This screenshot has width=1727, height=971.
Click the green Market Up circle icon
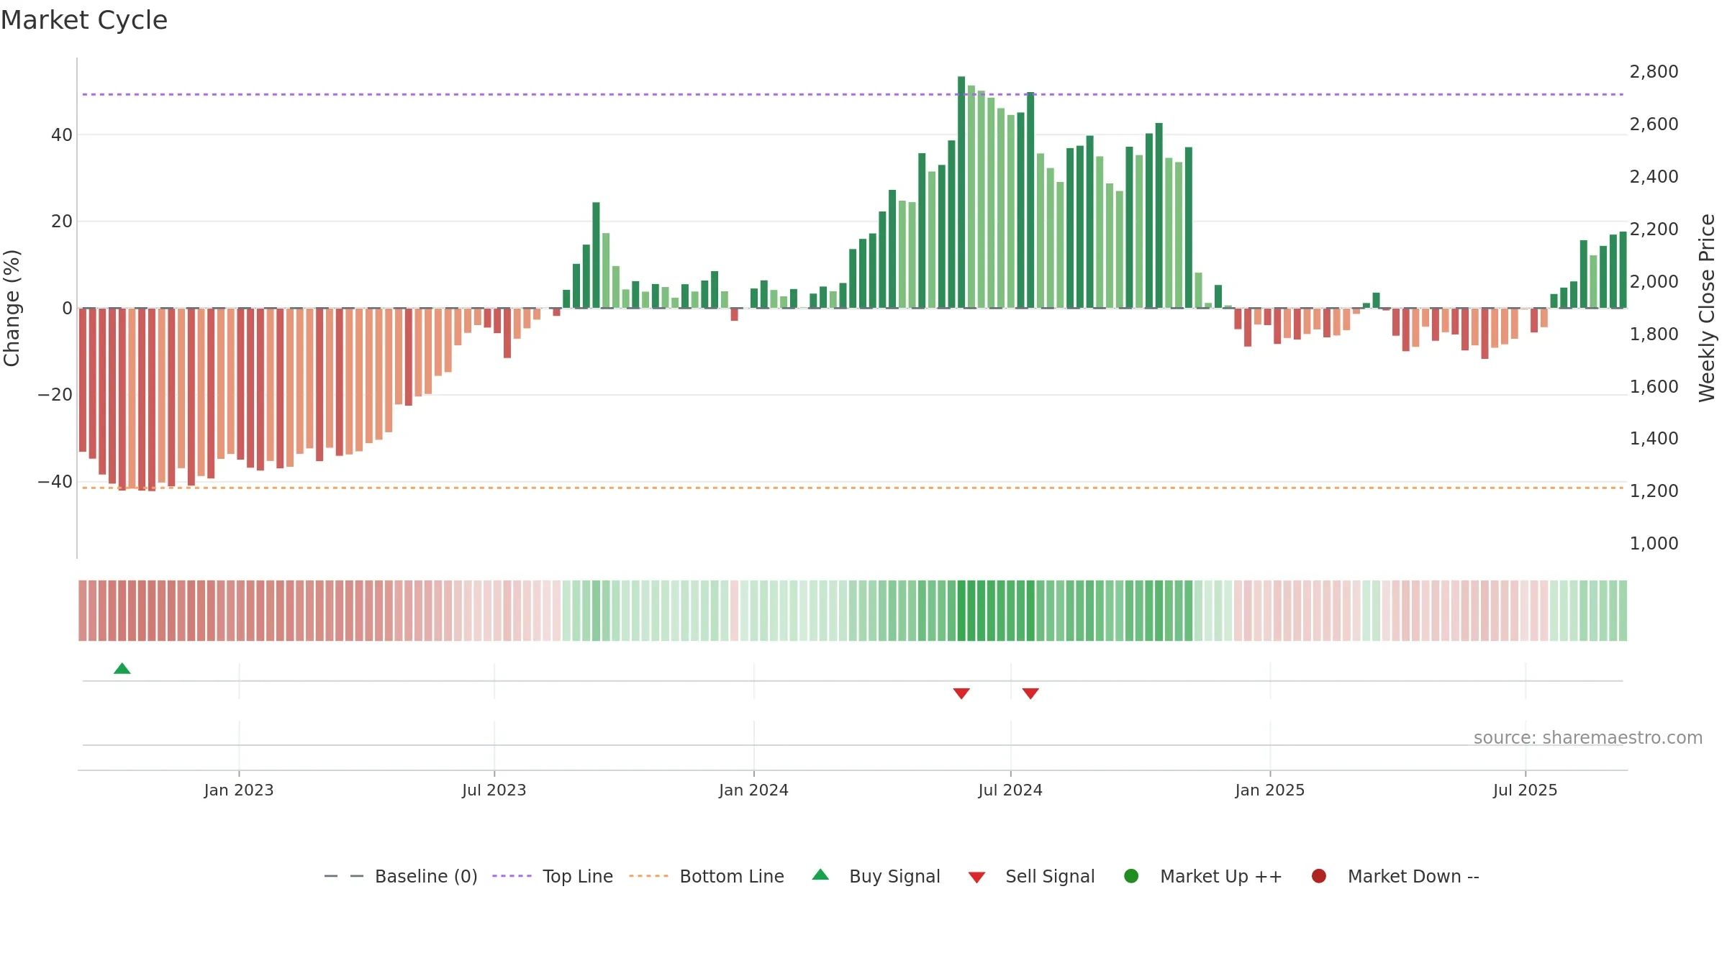coord(1131,876)
